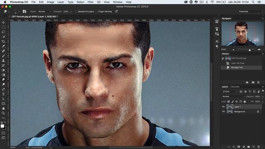
Task: Create new snapshot in History panel
Action: coord(253,82)
